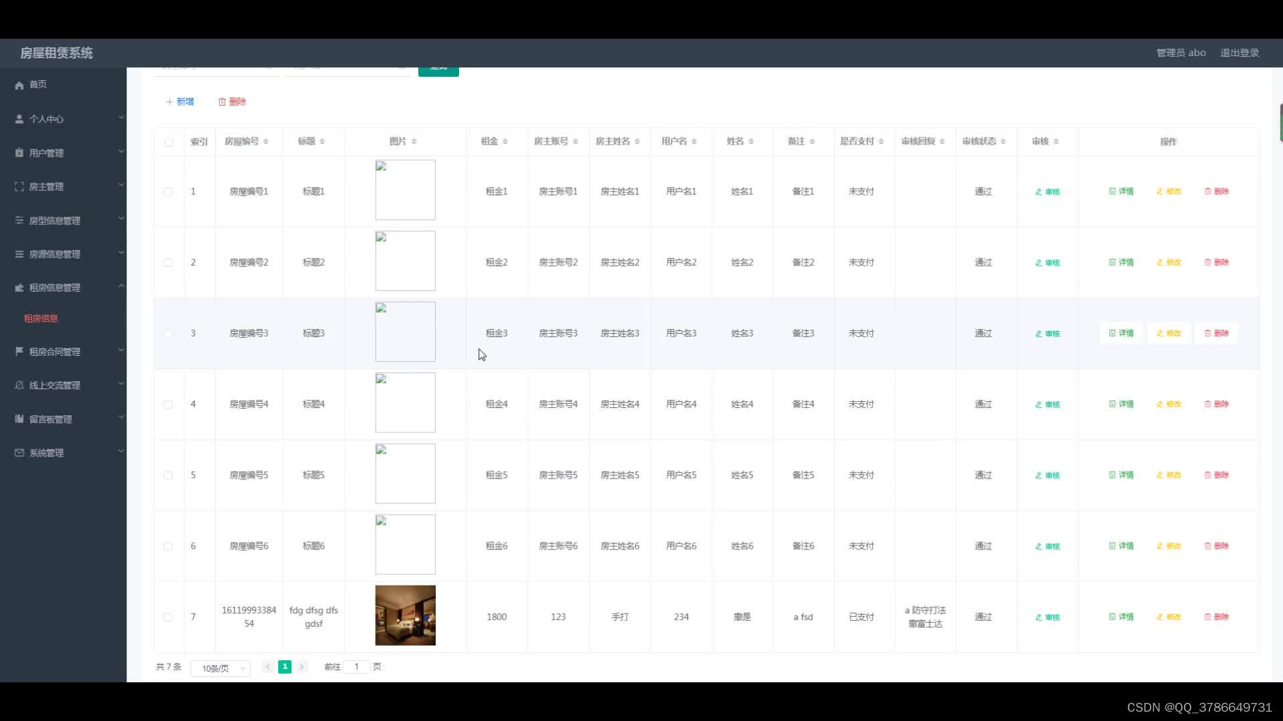Viewport: 1283px width, 721px height.
Task: Open the 首页 home sidebar icon
Action: click(x=19, y=85)
